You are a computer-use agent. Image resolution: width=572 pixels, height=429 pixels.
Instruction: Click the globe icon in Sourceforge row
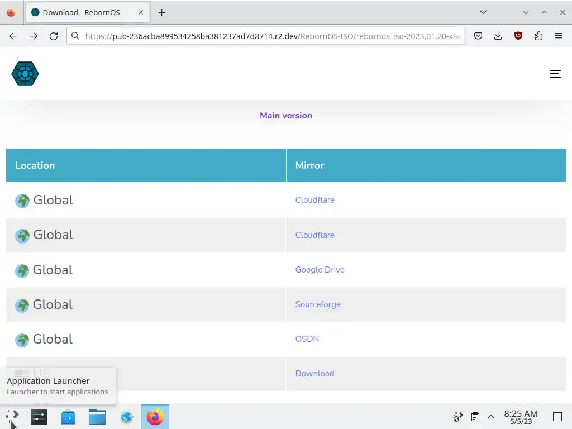pyautogui.click(x=22, y=306)
